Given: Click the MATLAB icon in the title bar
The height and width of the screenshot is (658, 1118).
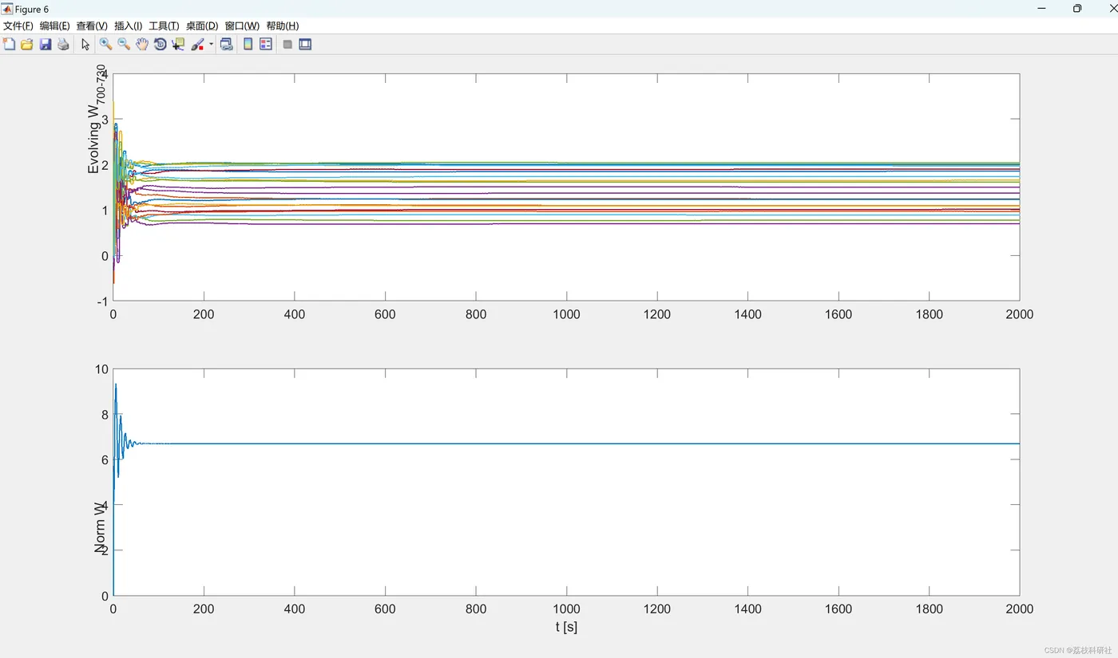Looking at the screenshot, I should pos(7,9).
